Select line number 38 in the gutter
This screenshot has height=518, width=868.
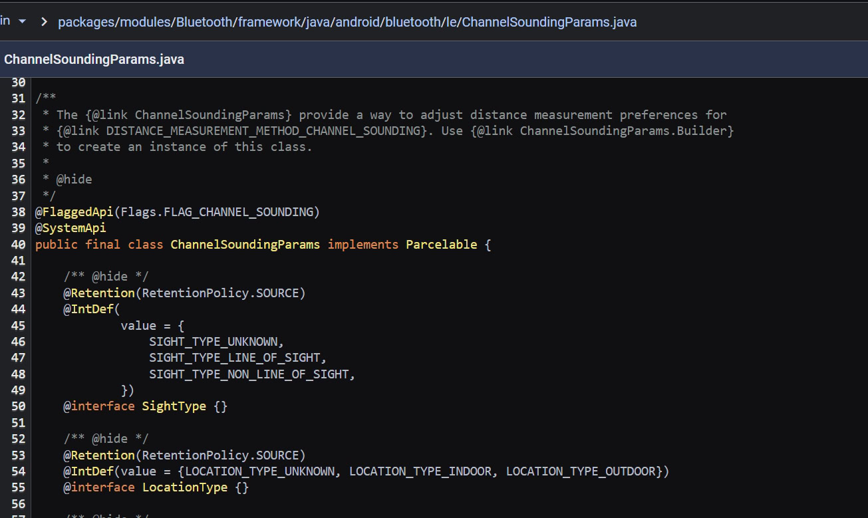[19, 212]
